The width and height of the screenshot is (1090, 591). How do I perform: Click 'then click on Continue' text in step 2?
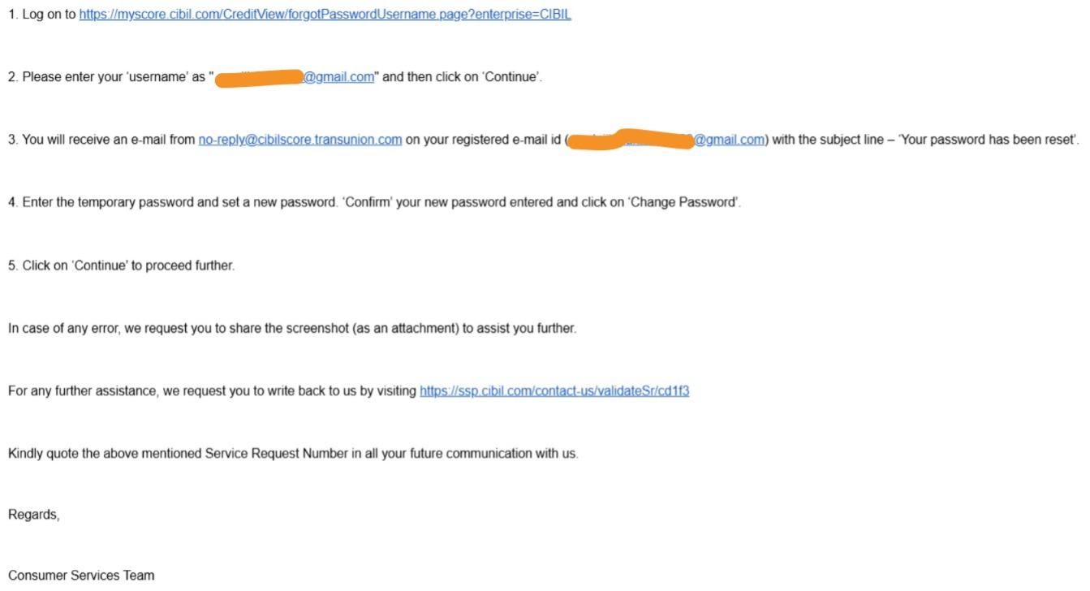[x=462, y=77]
